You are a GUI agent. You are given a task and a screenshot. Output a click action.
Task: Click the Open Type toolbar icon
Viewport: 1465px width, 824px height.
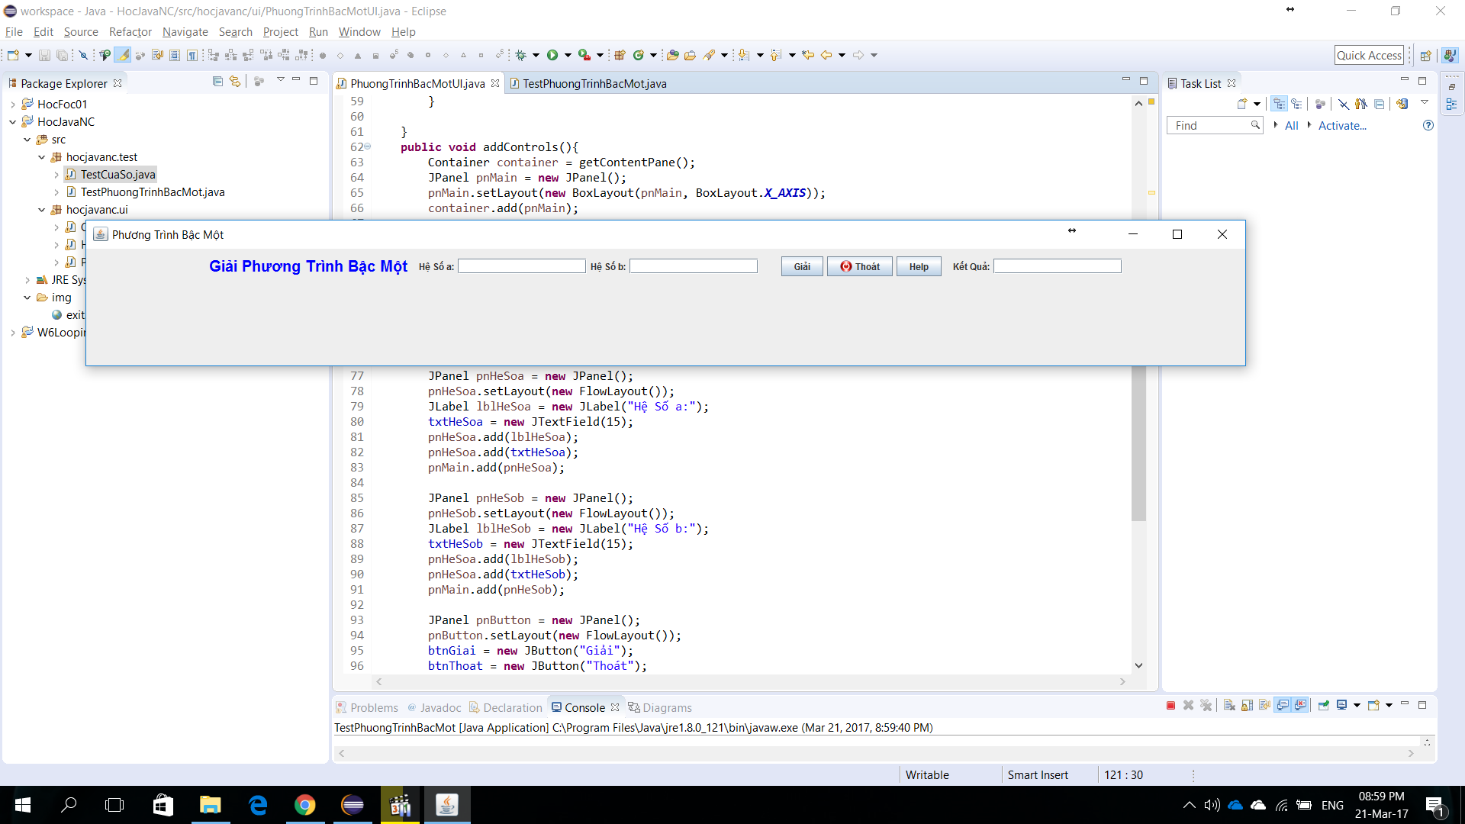coord(672,55)
